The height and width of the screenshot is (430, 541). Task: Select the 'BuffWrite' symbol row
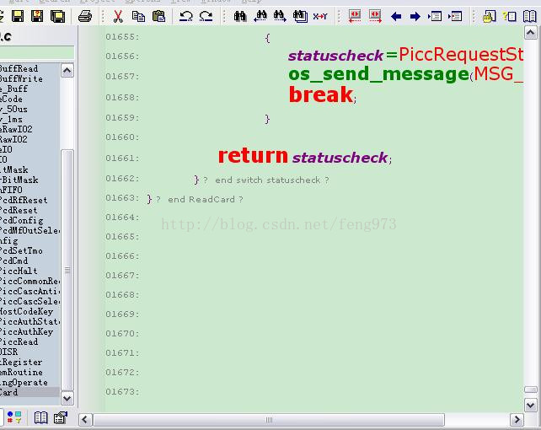29,78
